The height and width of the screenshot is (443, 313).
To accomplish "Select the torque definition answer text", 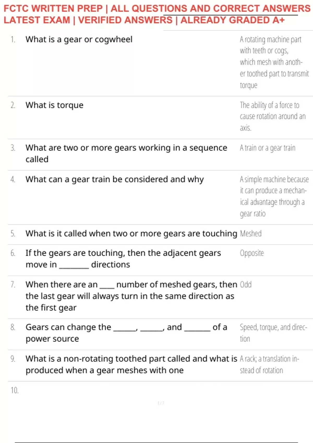I will click(x=272, y=116).
